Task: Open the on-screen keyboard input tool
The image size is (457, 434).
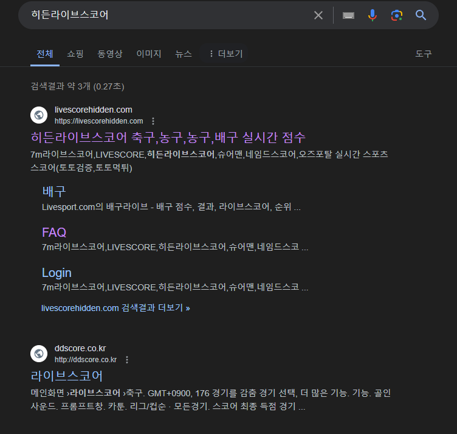Action: 348,15
